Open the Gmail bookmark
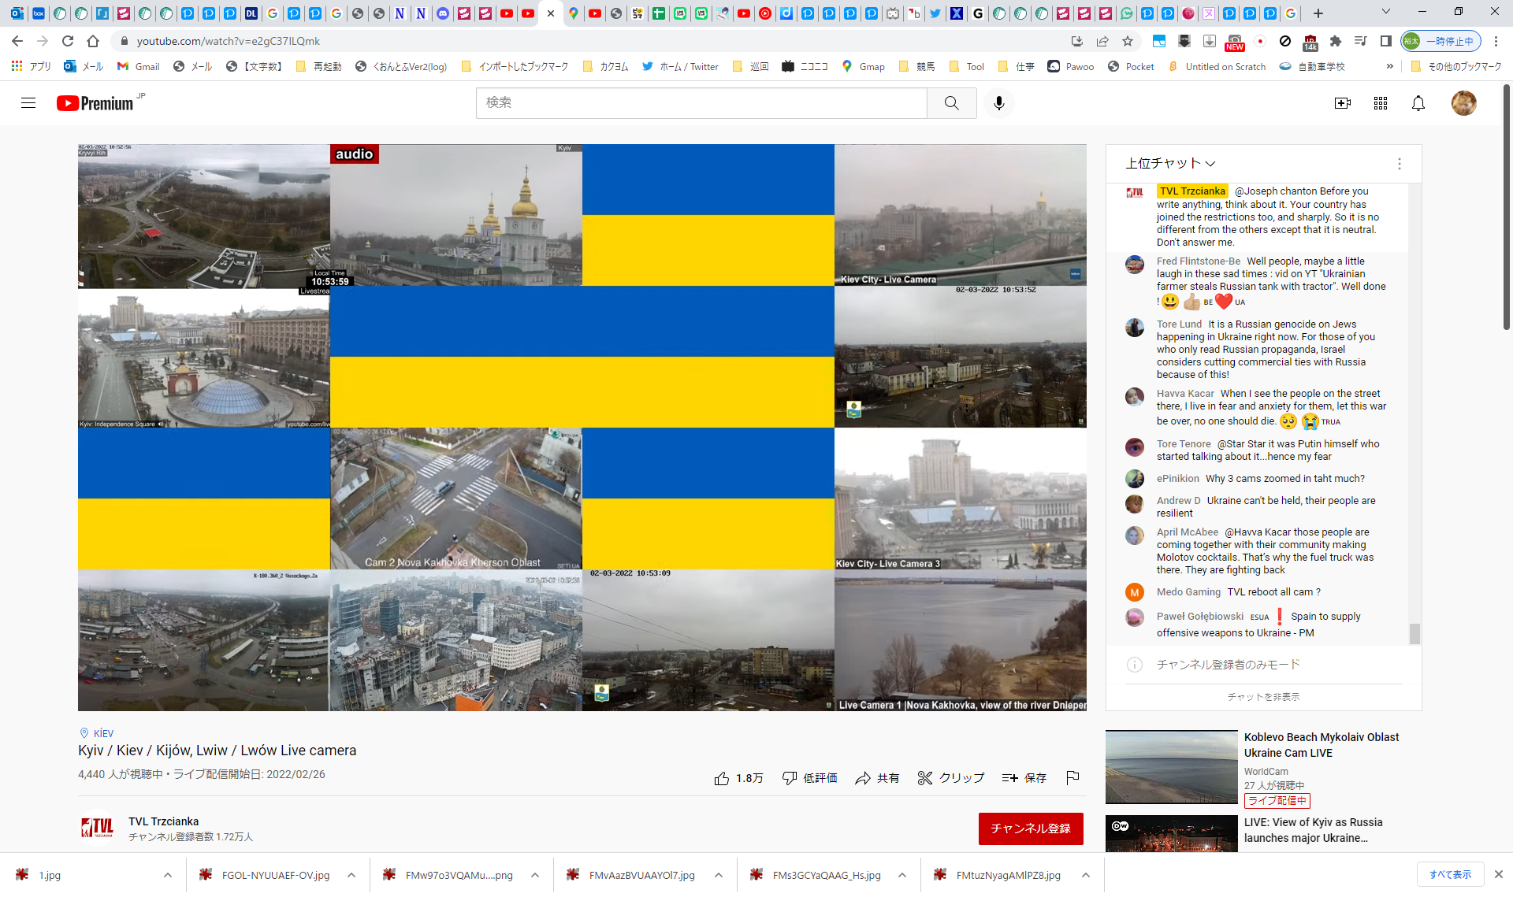1513x897 pixels. pyautogui.click(x=139, y=67)
